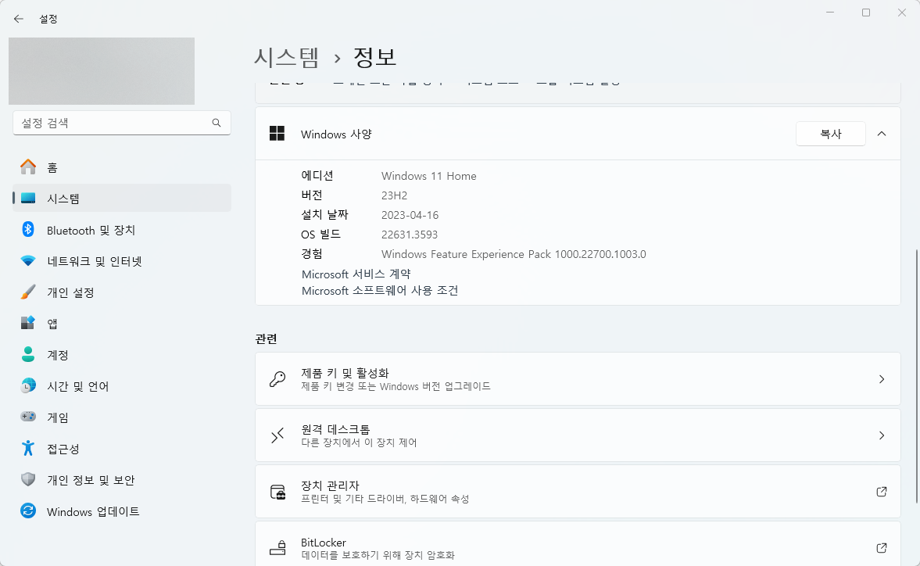The height and width of the screenshot is (566, 920).
Task: Open 개인 정보 및 보안 settings
Action: click(x=122, y=480)
